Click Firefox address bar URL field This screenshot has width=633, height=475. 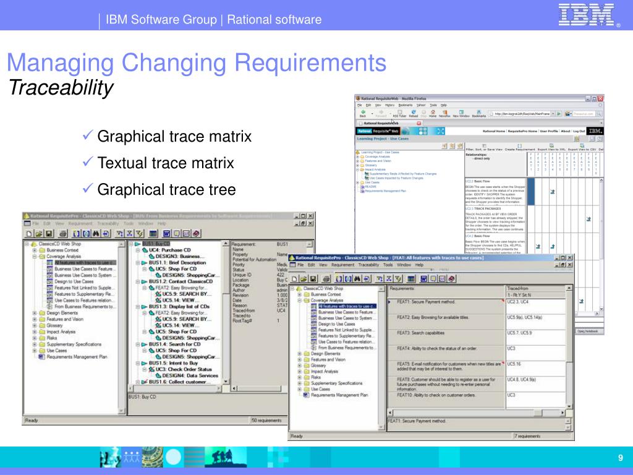pos(519,114)
